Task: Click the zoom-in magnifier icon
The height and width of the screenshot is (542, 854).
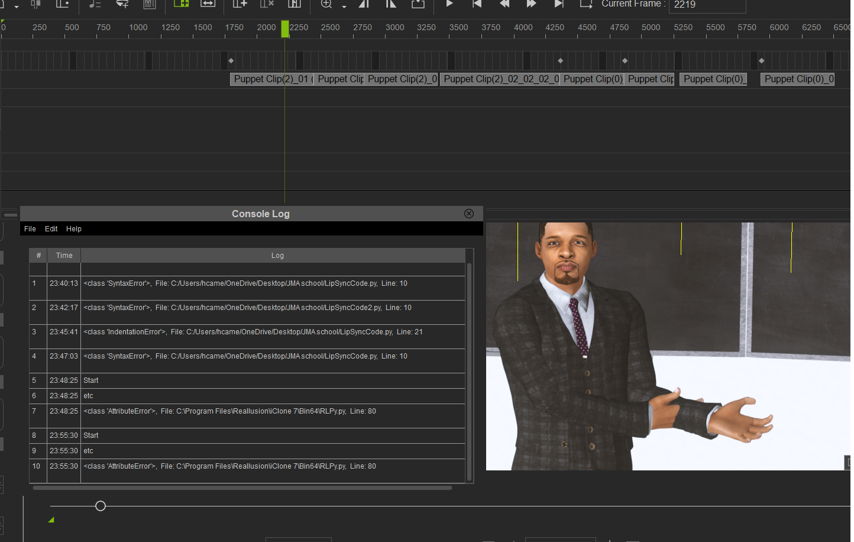Action: [x=326, y=4]
